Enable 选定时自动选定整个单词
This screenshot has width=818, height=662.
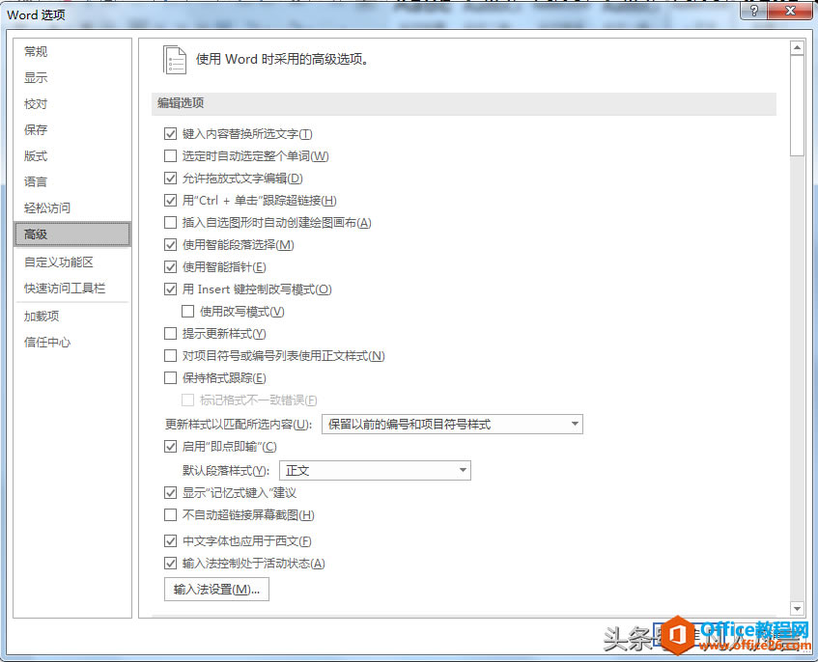pyautogui.click(x=170, y=156)
